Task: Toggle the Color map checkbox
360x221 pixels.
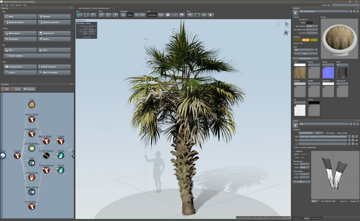Action: [295, 68]
